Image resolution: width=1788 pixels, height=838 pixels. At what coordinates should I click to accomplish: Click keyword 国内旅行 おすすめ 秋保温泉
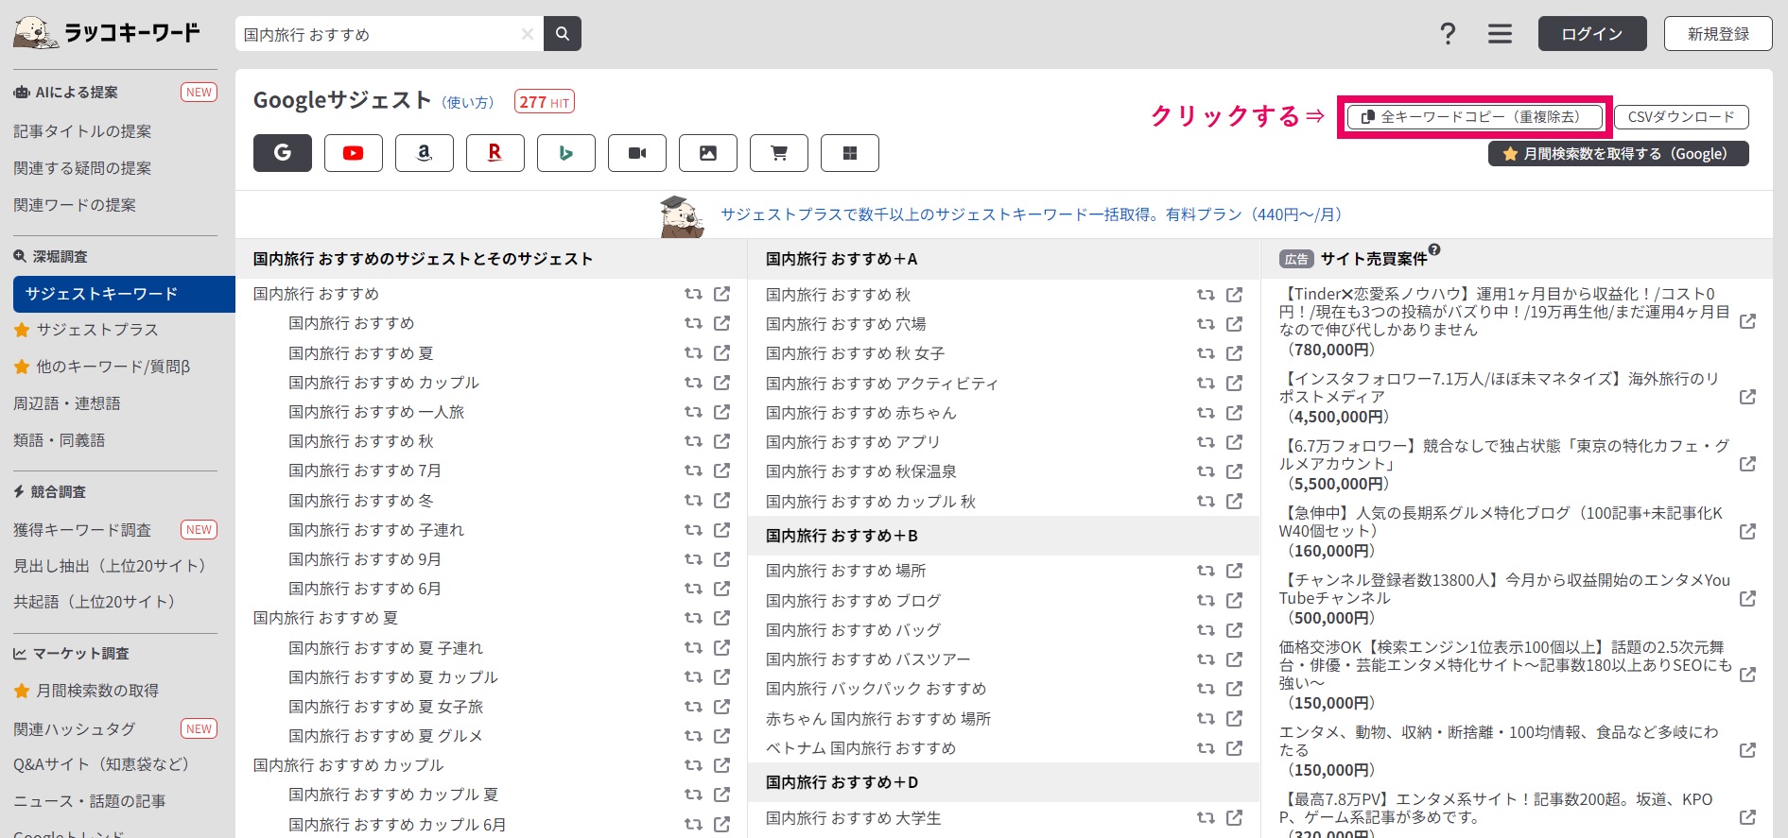[860, 471]
